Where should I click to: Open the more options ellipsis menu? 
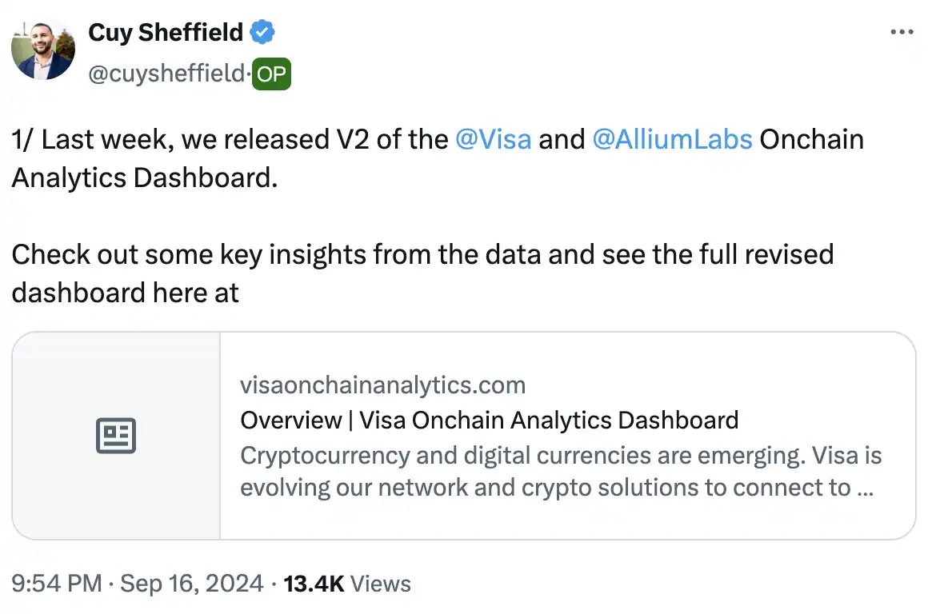[902, 33]
